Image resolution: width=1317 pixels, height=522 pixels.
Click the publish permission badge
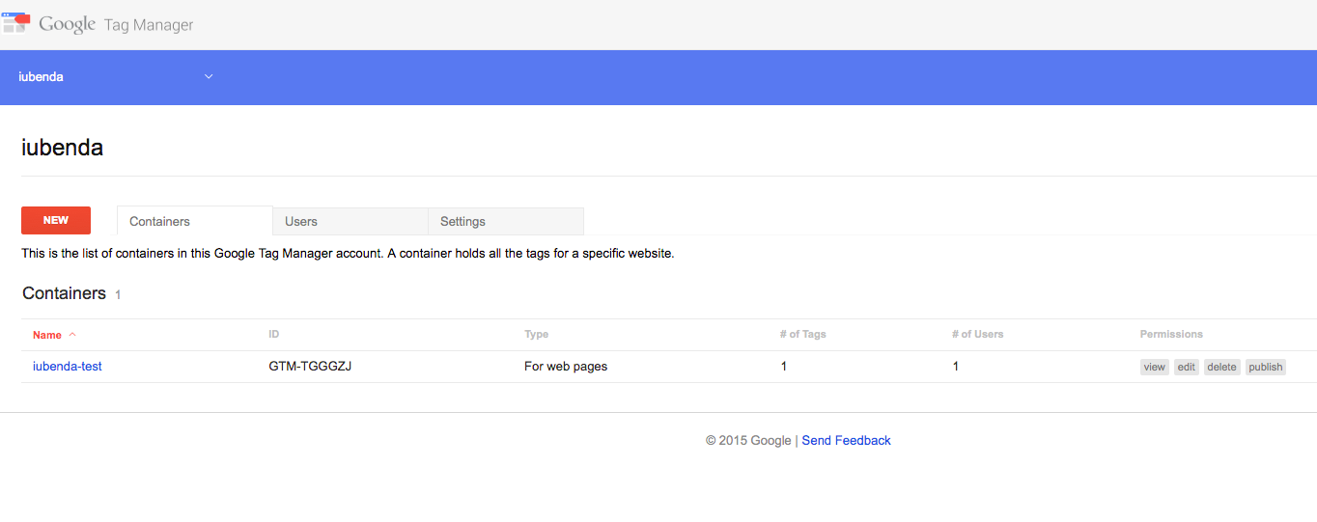[x=1265, y=367]
